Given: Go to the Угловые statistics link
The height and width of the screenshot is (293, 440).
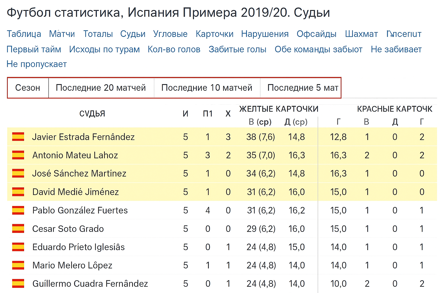Looking at the screenshot, I should (170, 34).
